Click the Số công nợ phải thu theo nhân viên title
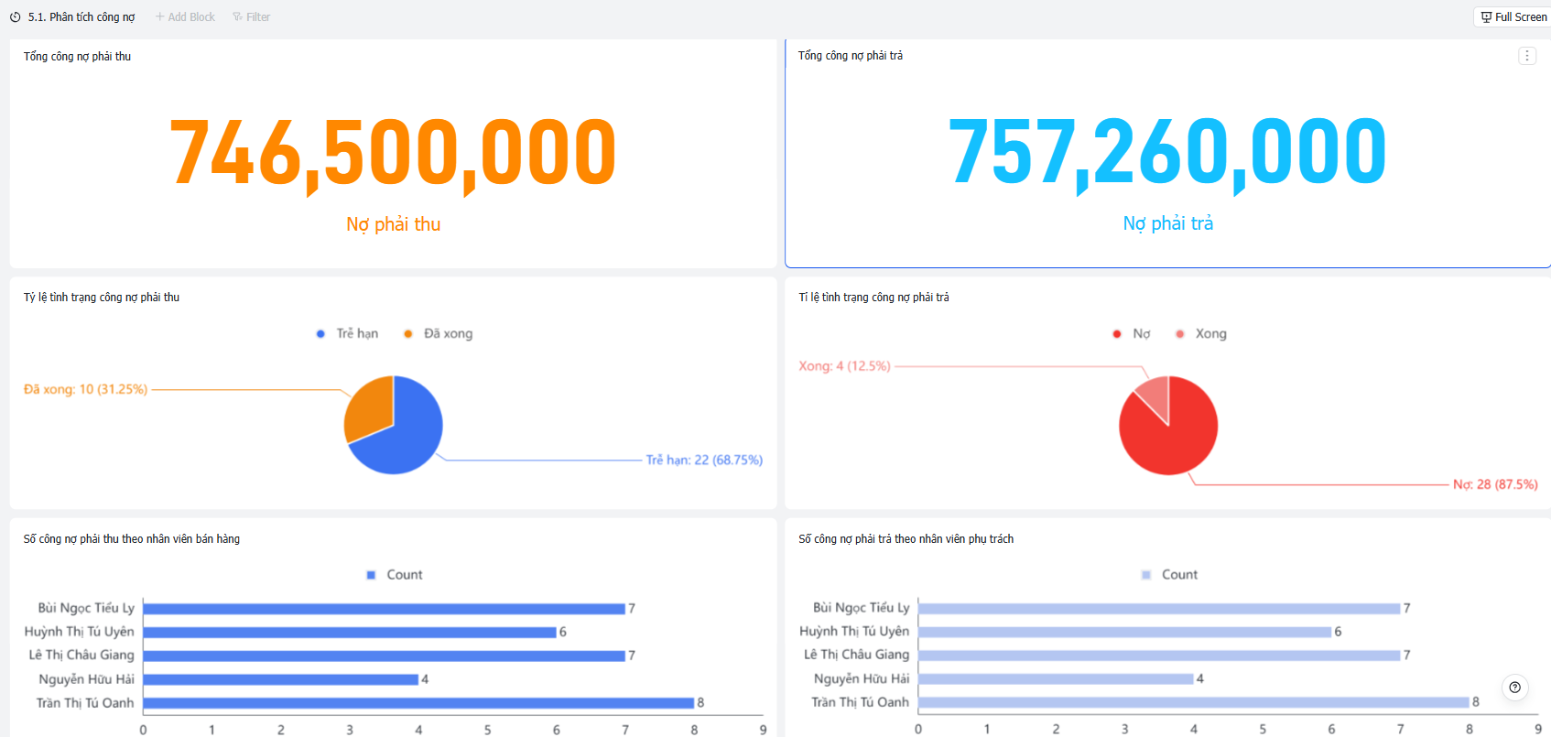The height and width of the screenshot is (737, 1551). (132, 539)
